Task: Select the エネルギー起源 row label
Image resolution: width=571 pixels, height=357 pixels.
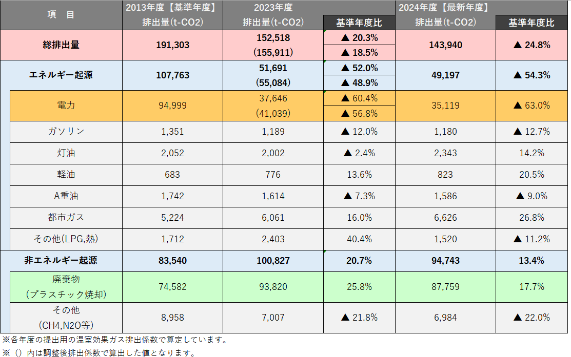Action: pyautogui.click(x=61, y=75)
